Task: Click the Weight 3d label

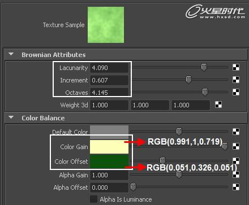Action: click(x=74, y=105)
